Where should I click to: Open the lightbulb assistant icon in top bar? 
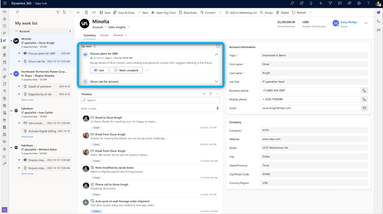click(x=311, y=3)
